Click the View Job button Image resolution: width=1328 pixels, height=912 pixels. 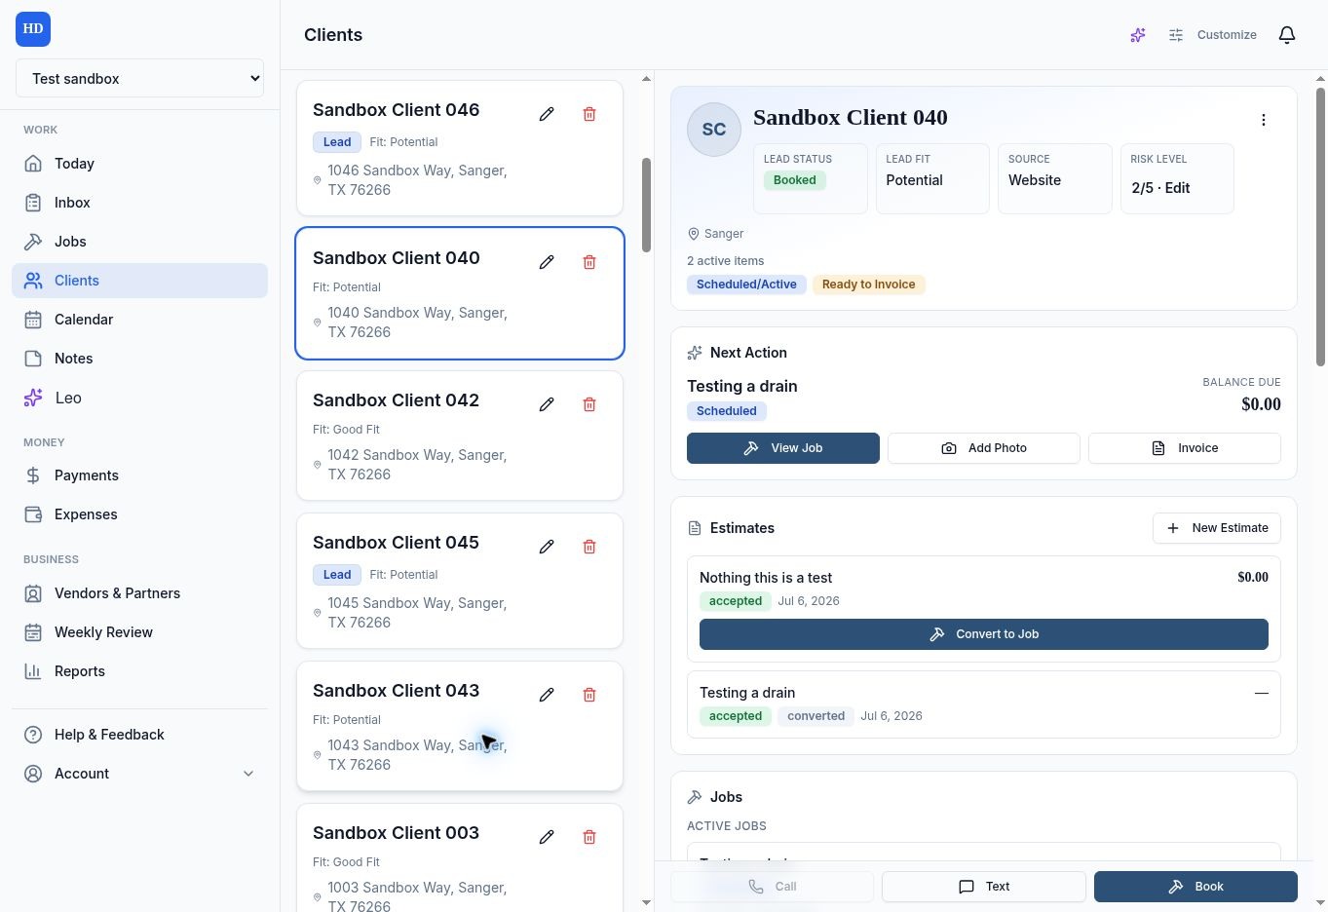tap(783, 448)
